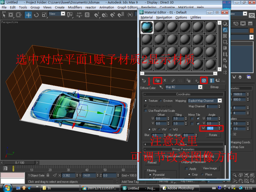The image size is (256, 192).
Task: Toggle Percent Snap button
Action: [x=113, y=15]
